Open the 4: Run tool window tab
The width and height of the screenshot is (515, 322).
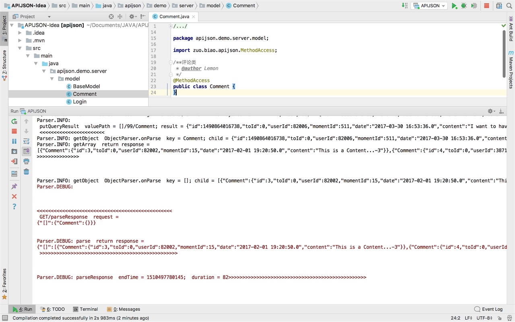pyautogui.click(x=22, y=309)
